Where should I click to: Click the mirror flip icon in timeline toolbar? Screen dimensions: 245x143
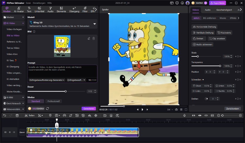coord(89,116)
